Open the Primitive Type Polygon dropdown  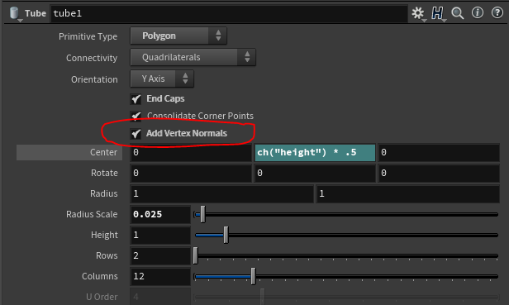178,36
